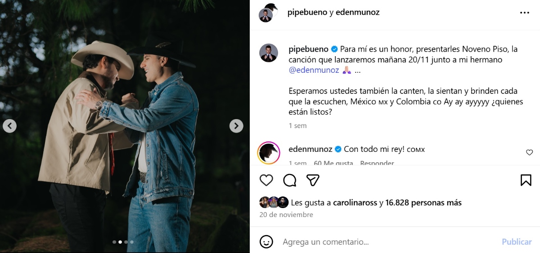View edenmunoz's story avatar ring
This screenshot has height=253, width=540.
point(269,153)
